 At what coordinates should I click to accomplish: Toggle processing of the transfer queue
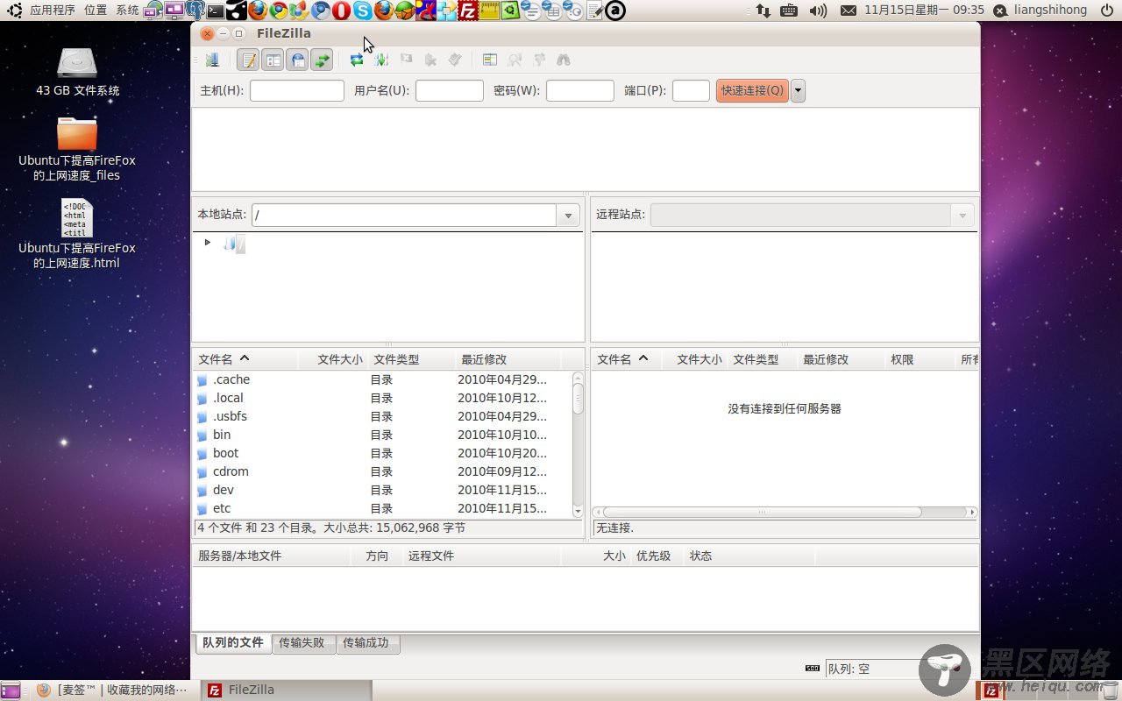pyautogui.click(x=381, y=60)
